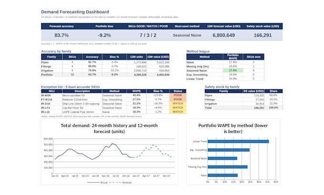Click the Linear Trend bar in the WAPE chart

pyautogui.click(x=238, y=142)
